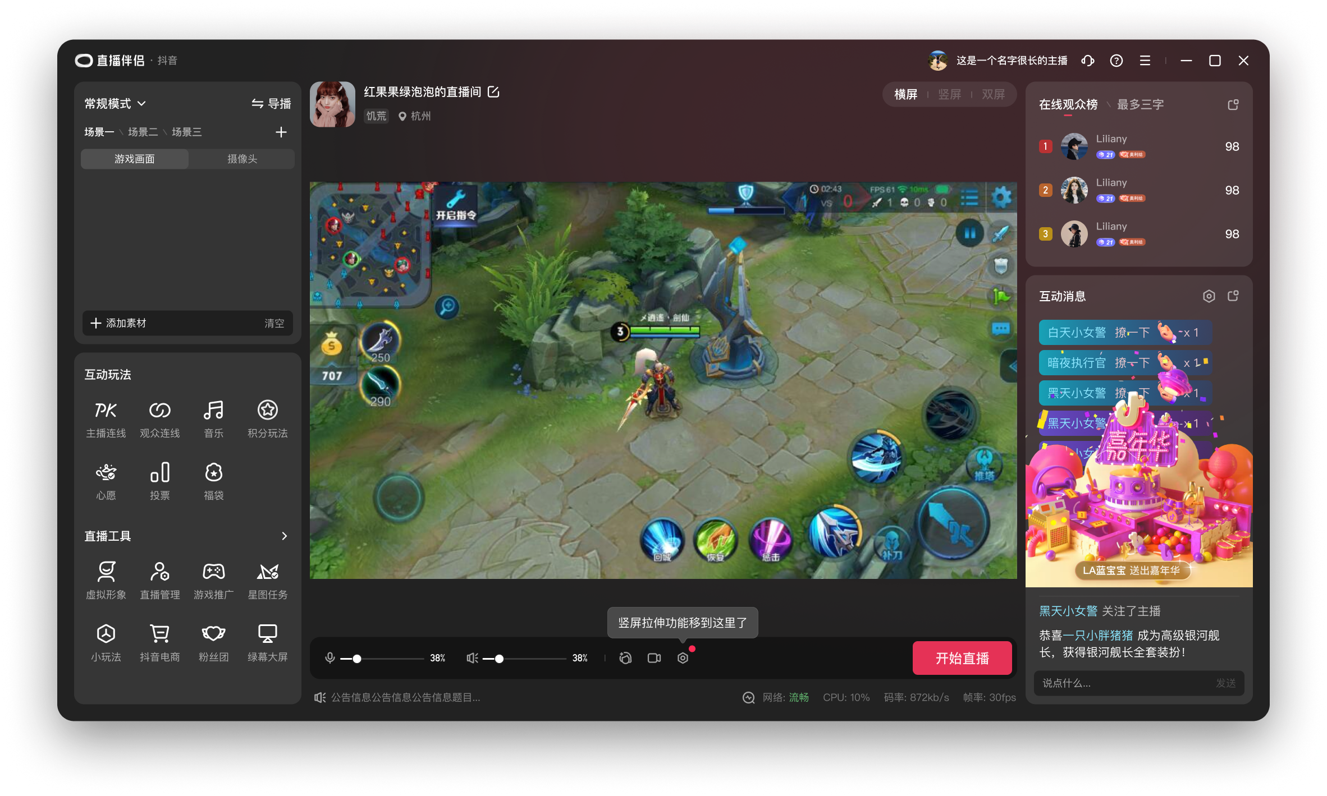Click 发送 to send message

tap(1225, 683)
